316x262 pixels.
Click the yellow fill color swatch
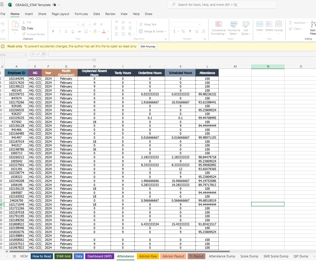pos(95,31)
